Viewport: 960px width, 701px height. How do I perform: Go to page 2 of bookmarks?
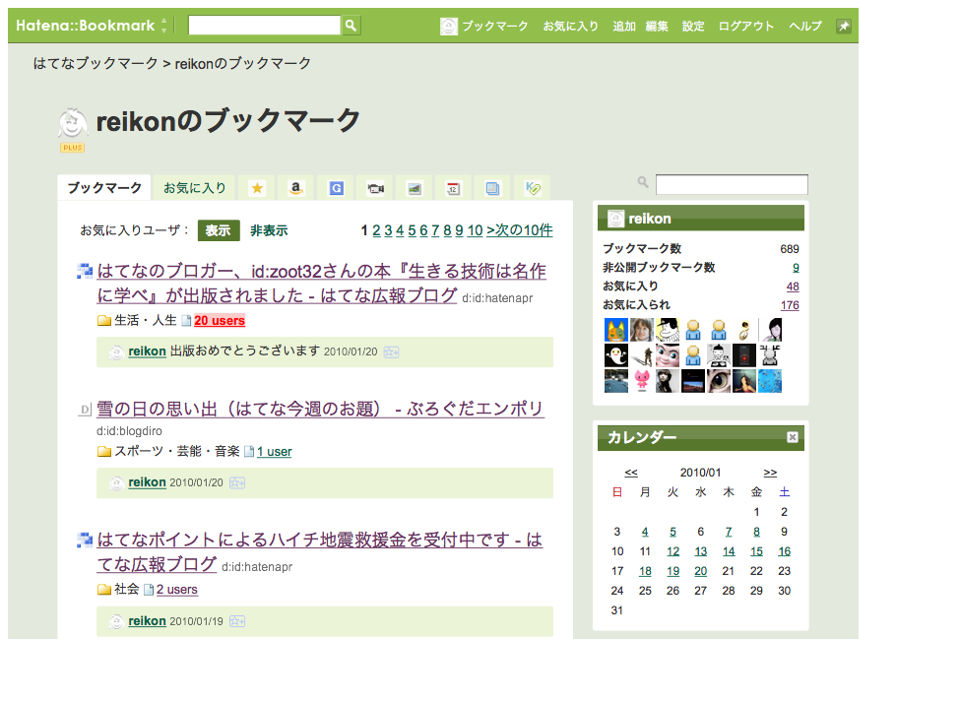point(376,230)
